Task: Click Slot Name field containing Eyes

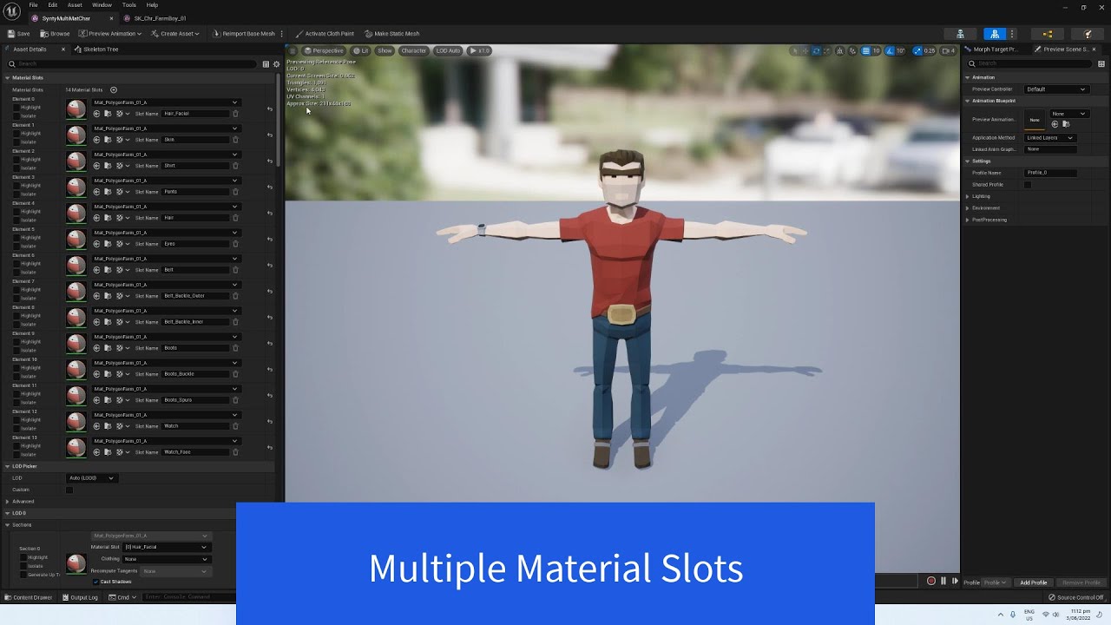Action: pos(195,244)
